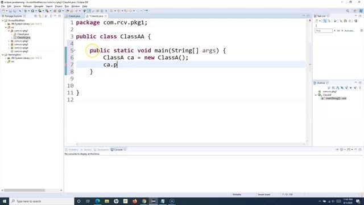
Task: Click the error marker on line 7
Action: tap(66, 64)
